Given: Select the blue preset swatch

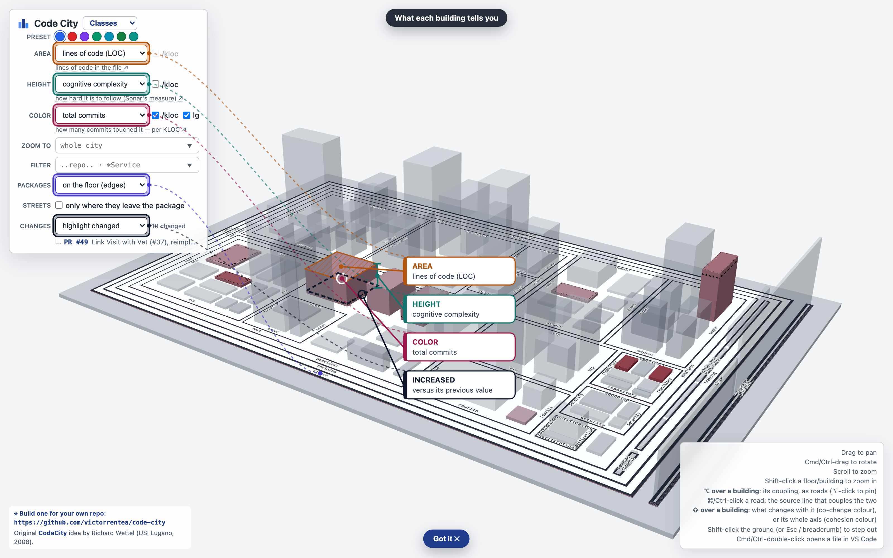Looking at the screenshot, I should click(x=60, y=37).
